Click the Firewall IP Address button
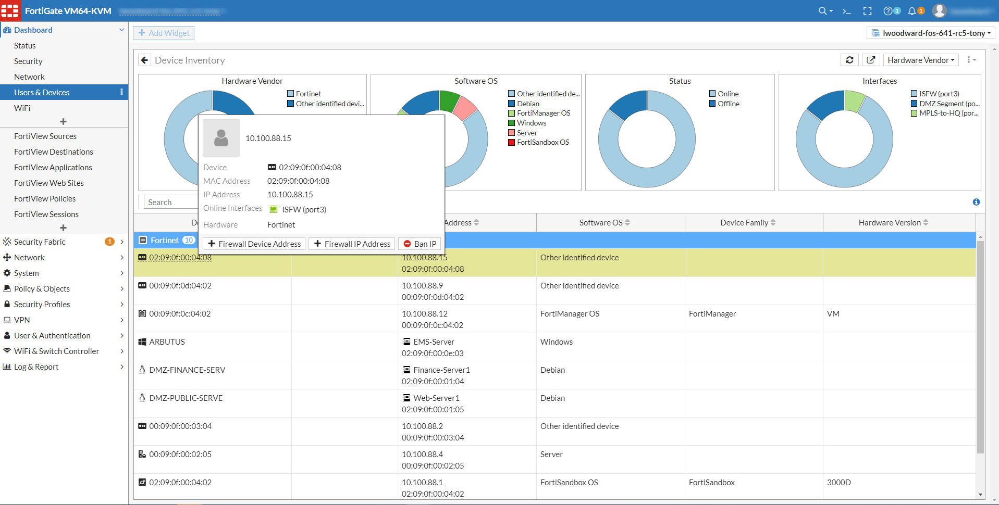This screenshot has width=999, height=505. click(x=351, y=244)
